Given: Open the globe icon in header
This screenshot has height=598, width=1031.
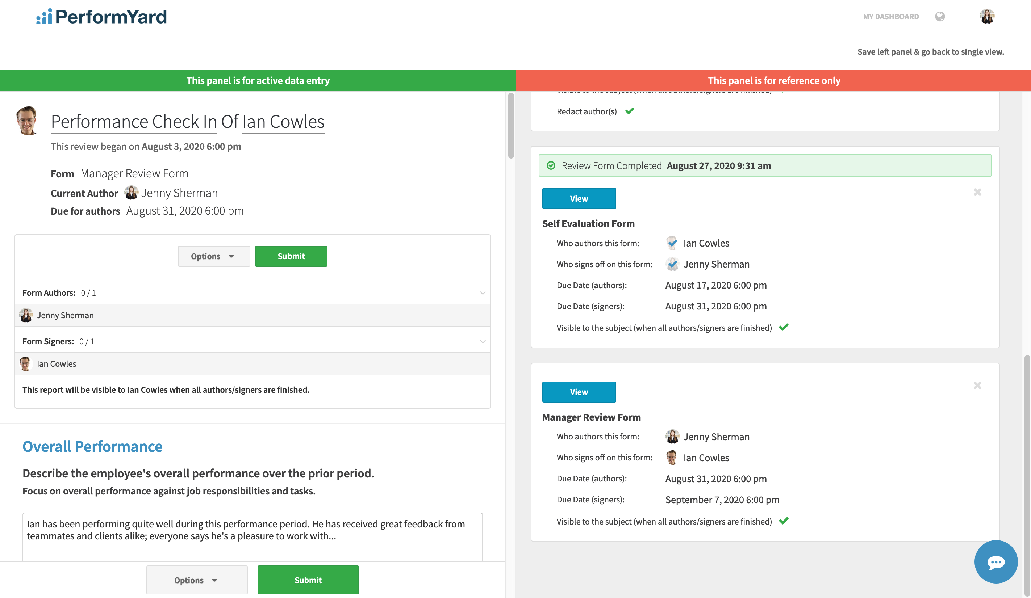Looking at the screenshot, I should coord(940,16).
